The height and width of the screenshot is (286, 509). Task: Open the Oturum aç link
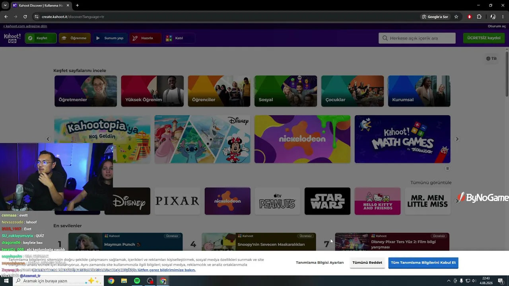pyautogui.click(x=497, y=26)
